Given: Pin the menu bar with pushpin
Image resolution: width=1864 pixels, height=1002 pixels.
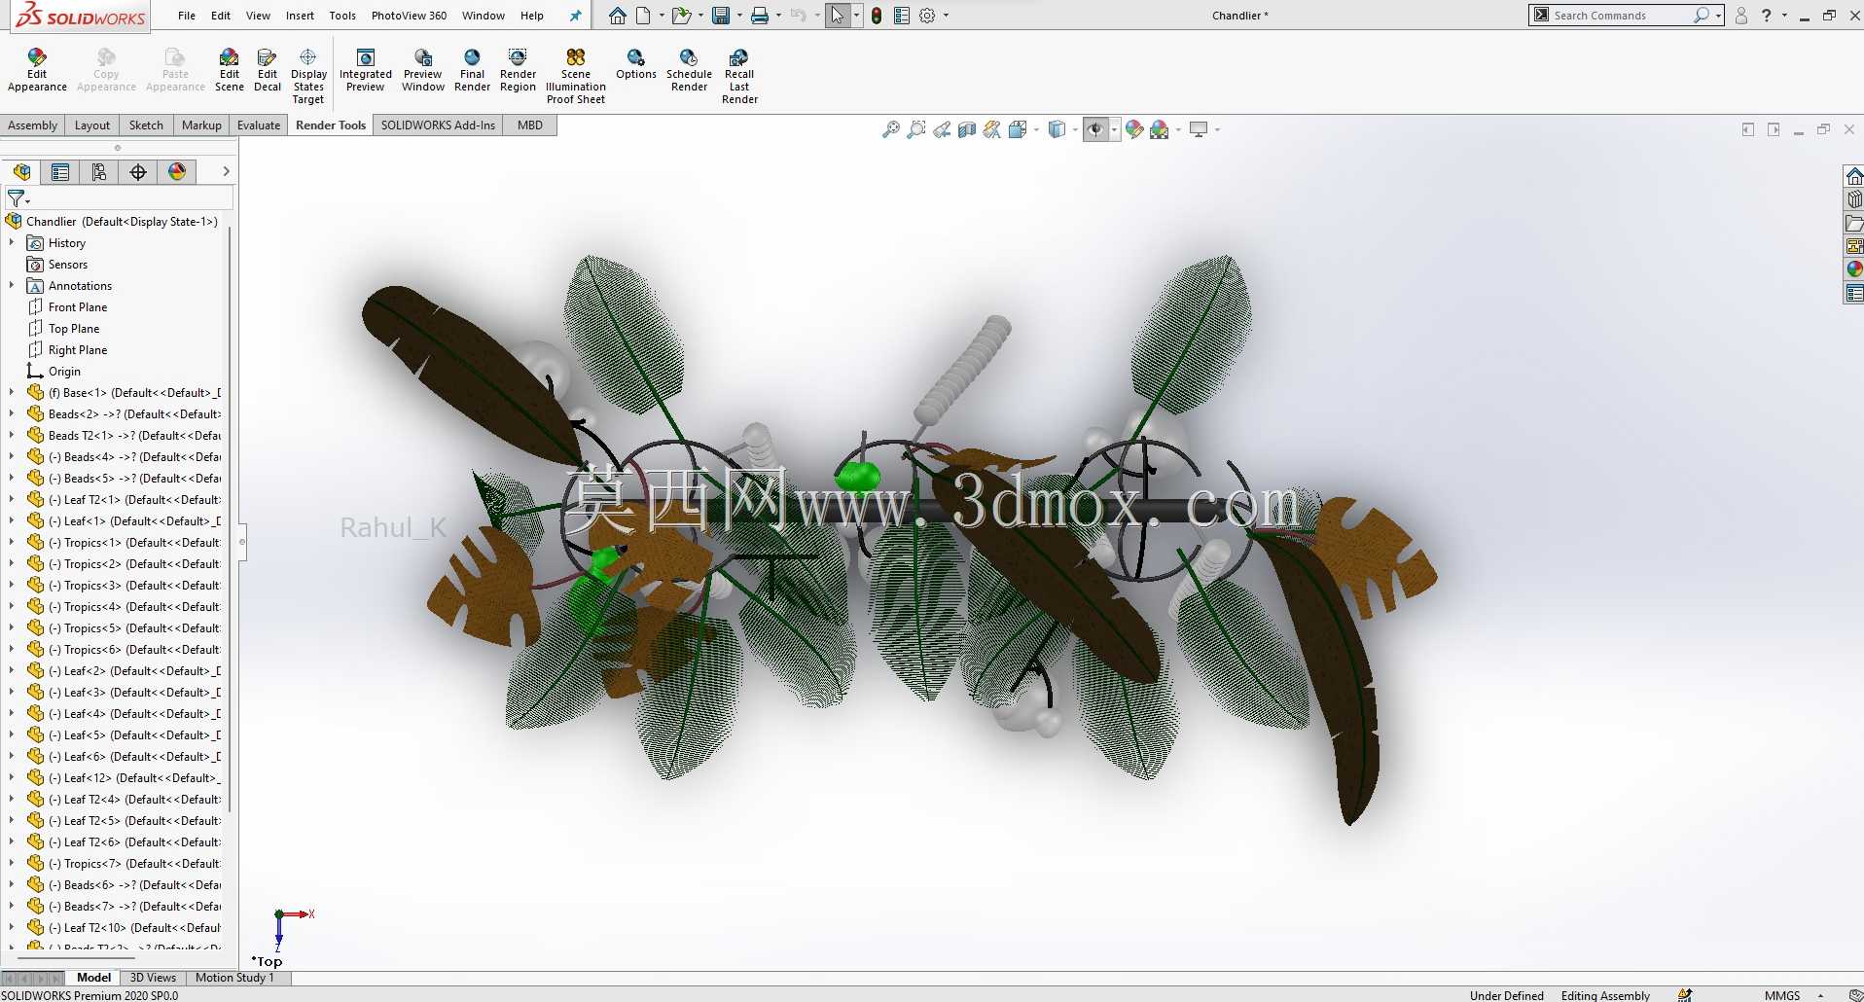Looking at the screenshot, I should (575, 16).
